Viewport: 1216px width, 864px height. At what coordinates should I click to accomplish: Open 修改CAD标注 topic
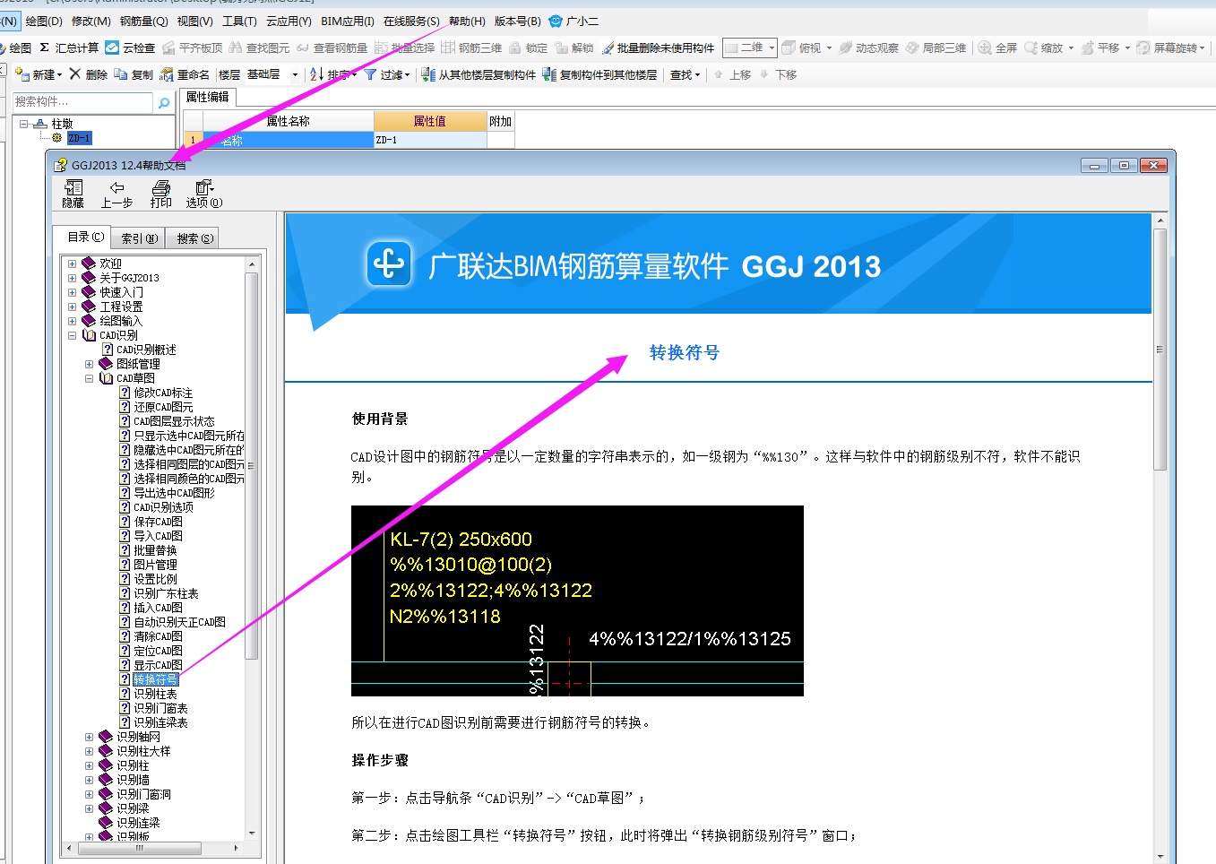(x=163, y=393)
